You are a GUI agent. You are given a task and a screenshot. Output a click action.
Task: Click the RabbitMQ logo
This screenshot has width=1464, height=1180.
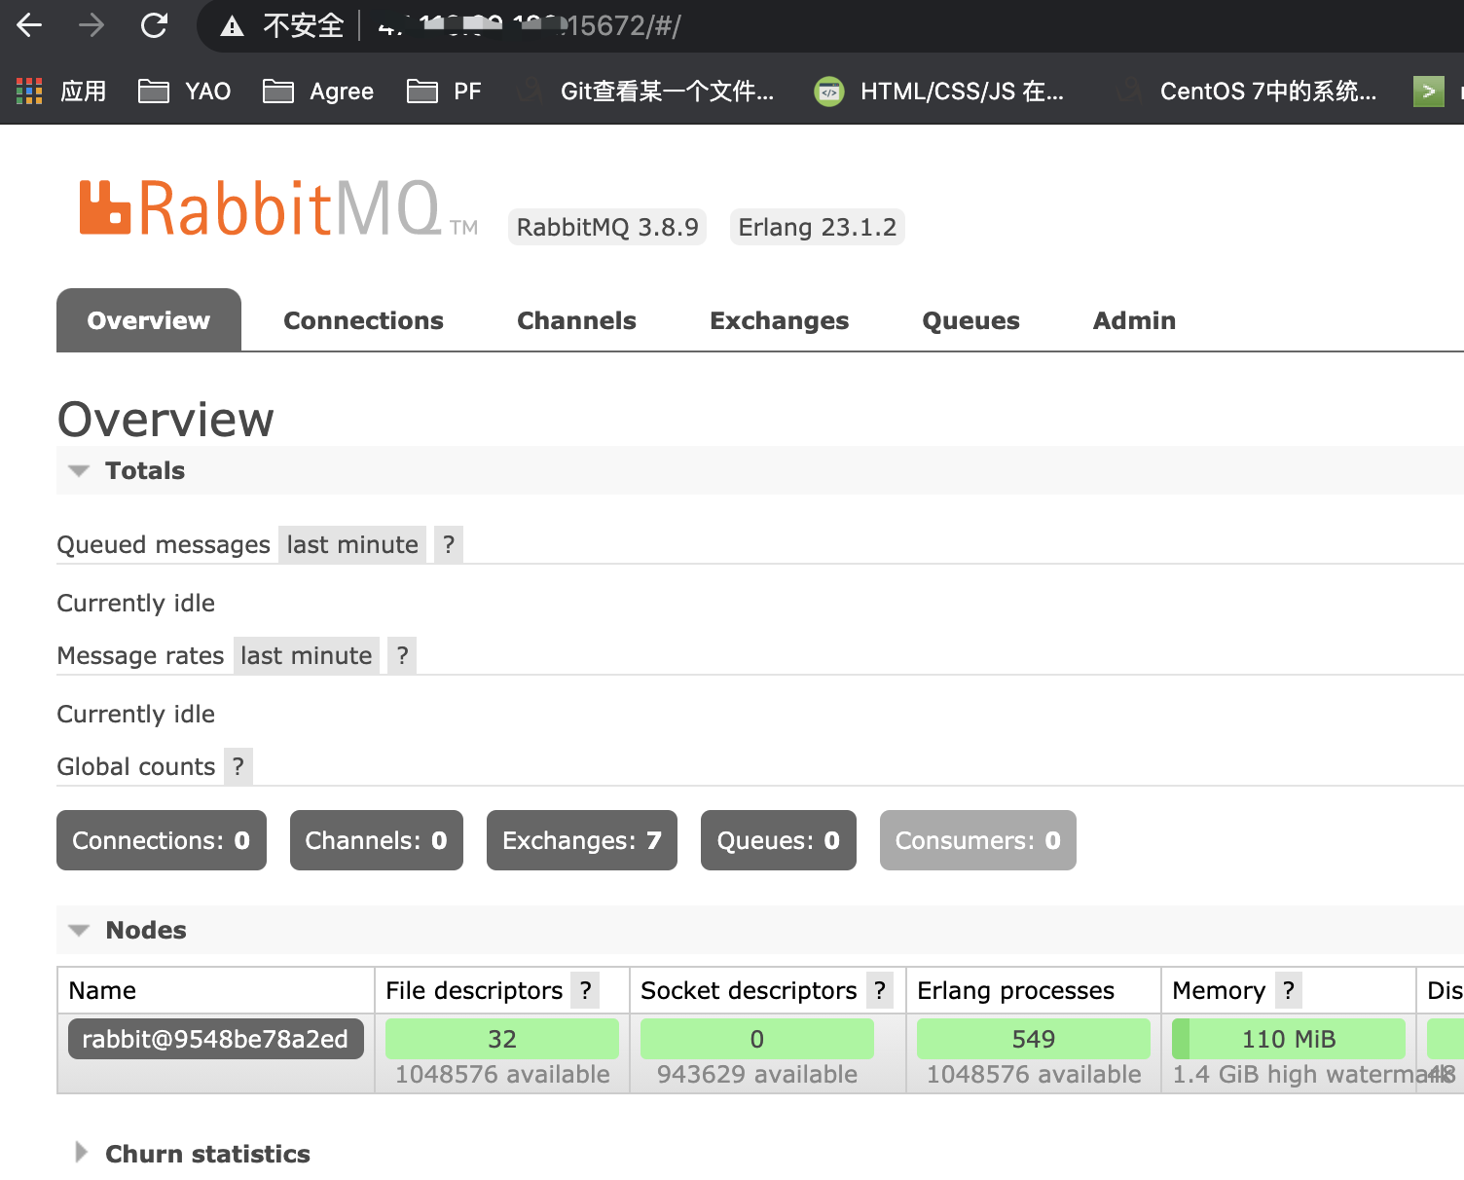pyautogui.click(x=278, y=208)
